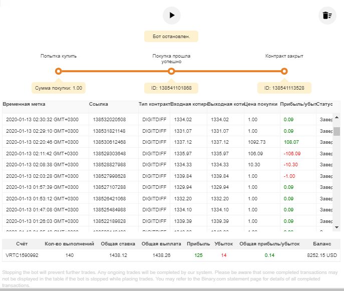Click the table scrollbar up arrow

click(x=337, y=117)
